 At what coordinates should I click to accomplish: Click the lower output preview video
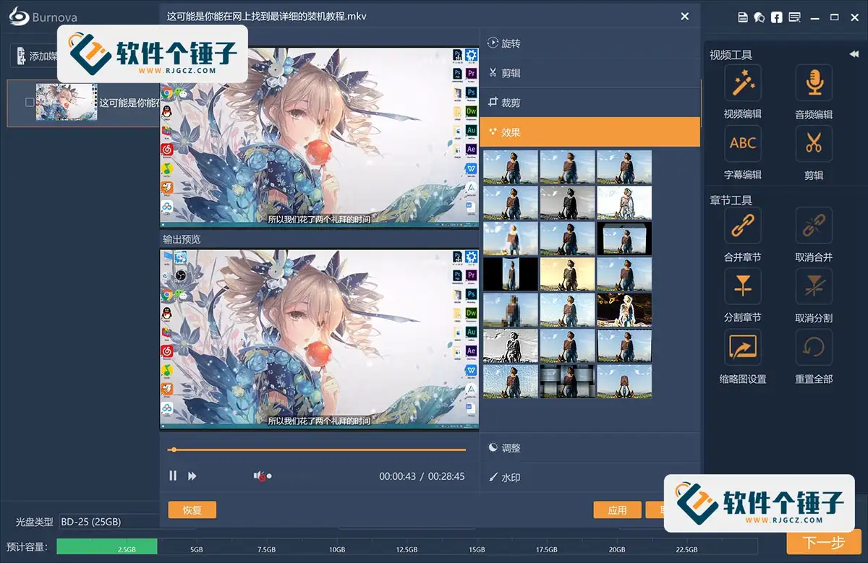(x=319, y=339)
